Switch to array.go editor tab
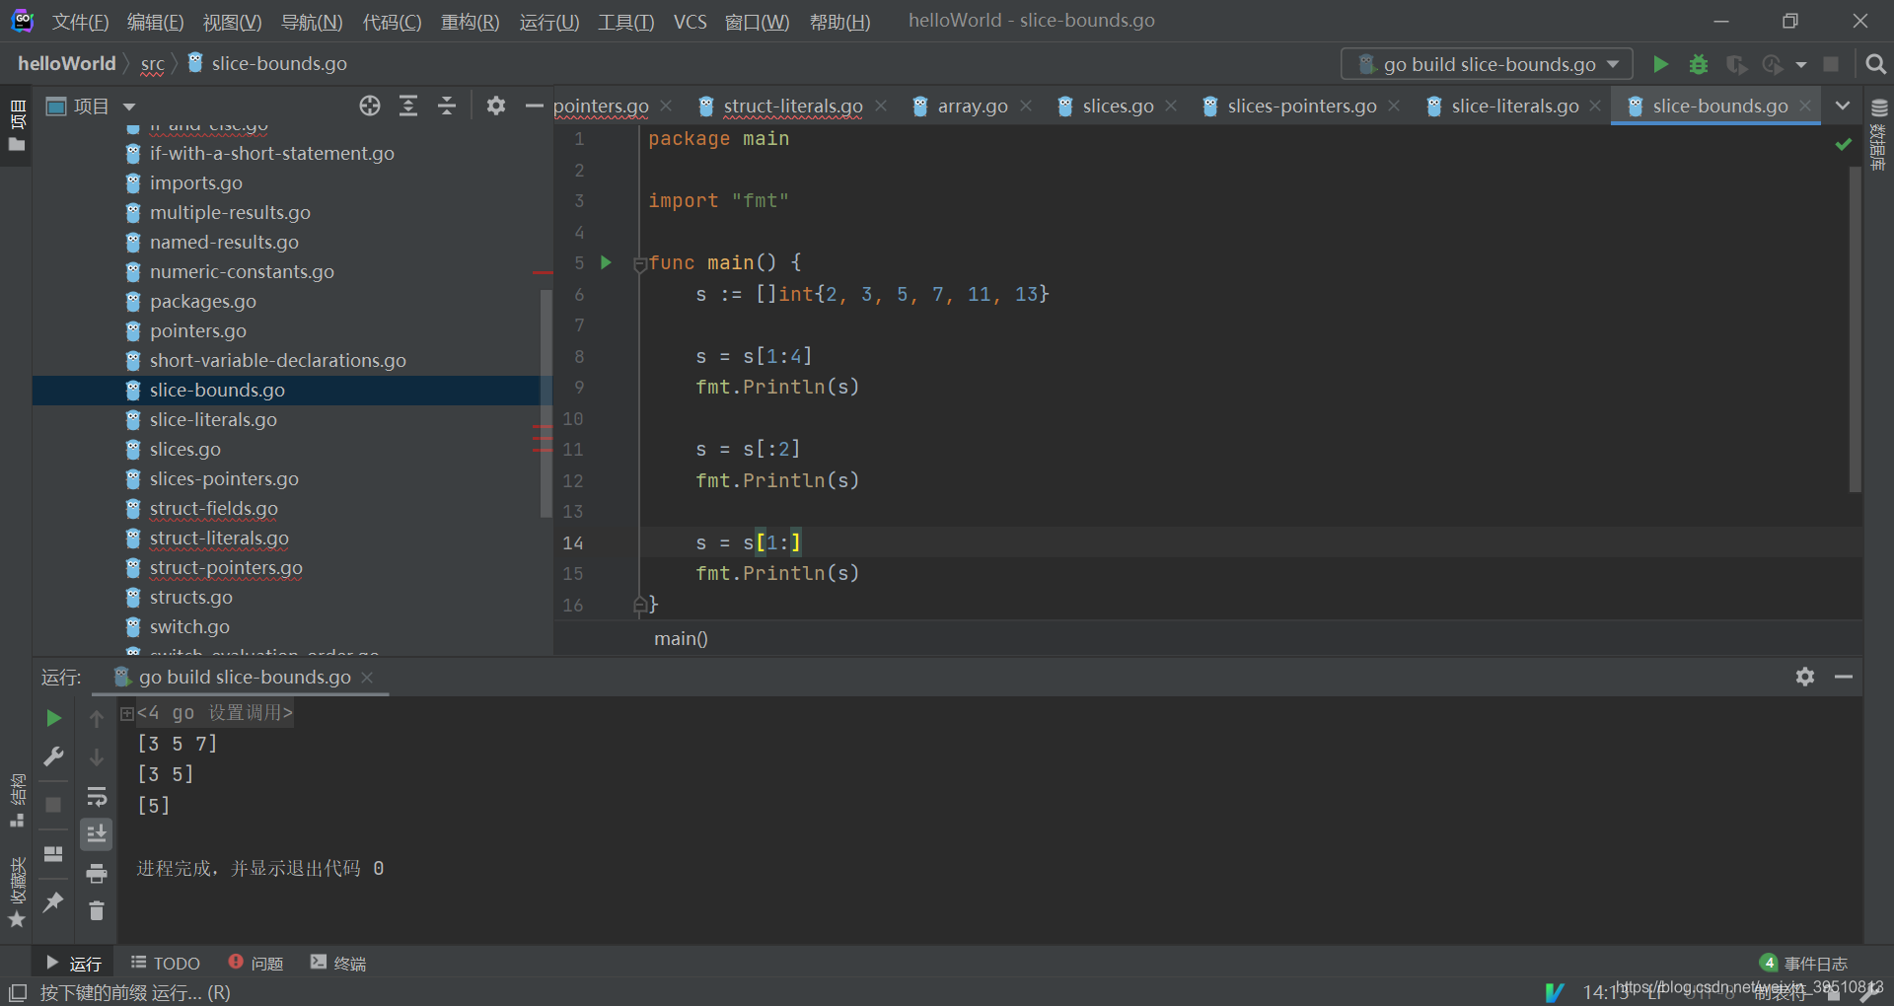Image resolution: width=1894 pixels, height=1006 pixels. 973,106
